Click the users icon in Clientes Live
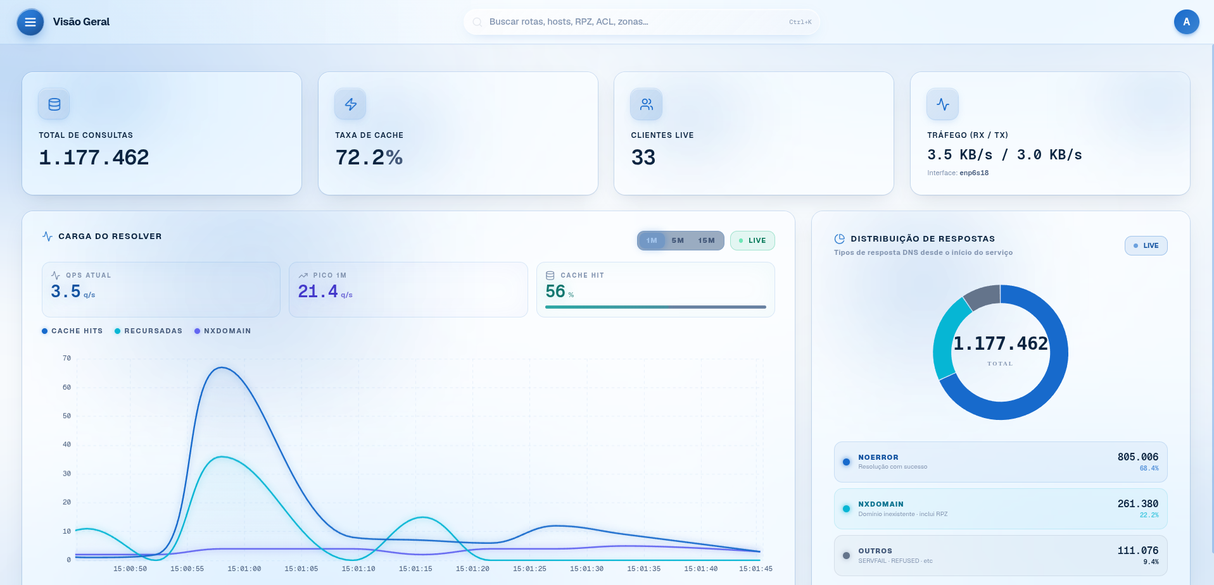This screenshot has width=1214, height=585. click(647, 104)
